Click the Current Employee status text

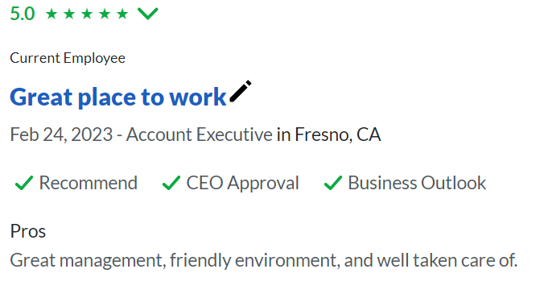click(68, 58)
